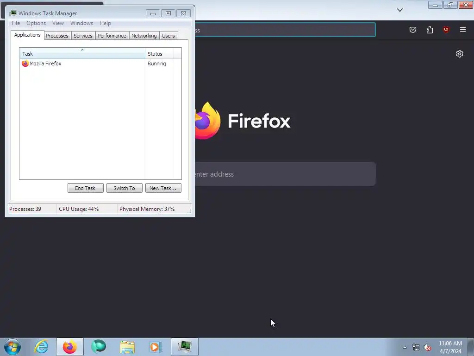Open Task Manager Windows menu
This screenshot has height=356, width=474.
click(x=81, y=23)
